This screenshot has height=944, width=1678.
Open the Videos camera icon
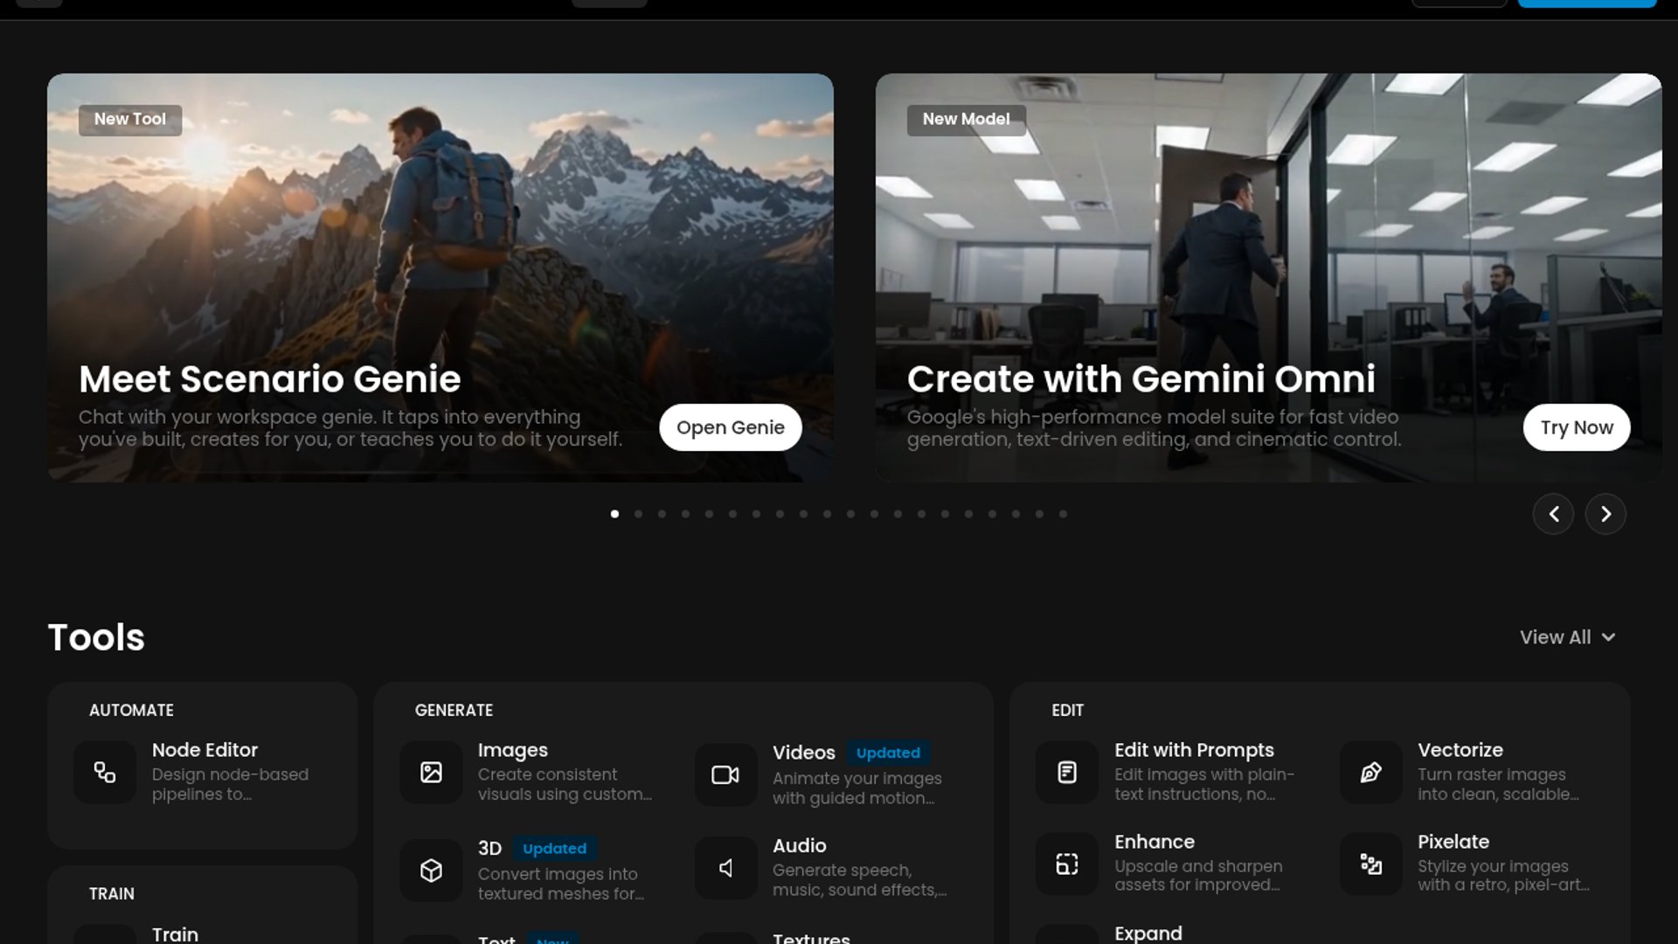coord(725,774)
